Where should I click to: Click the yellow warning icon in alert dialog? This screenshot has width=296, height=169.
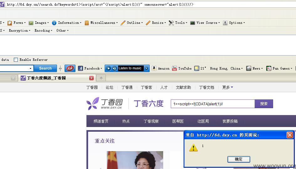click(x=193, y=148)
